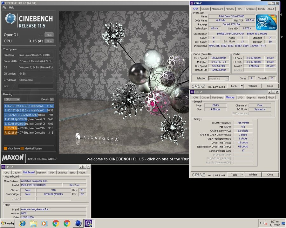Click Validate in the CPU-Z Timings window
The height and width of the screenshot is (228, 286).
point(253,174)
